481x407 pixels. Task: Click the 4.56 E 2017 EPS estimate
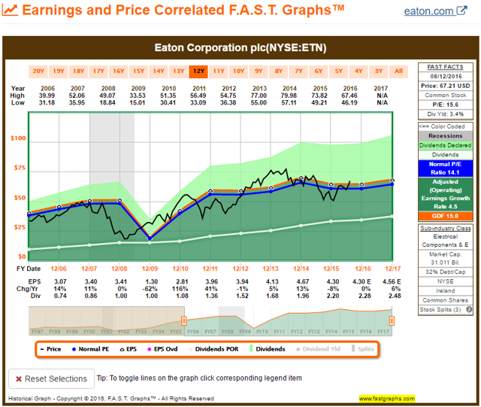pos(392,281)
